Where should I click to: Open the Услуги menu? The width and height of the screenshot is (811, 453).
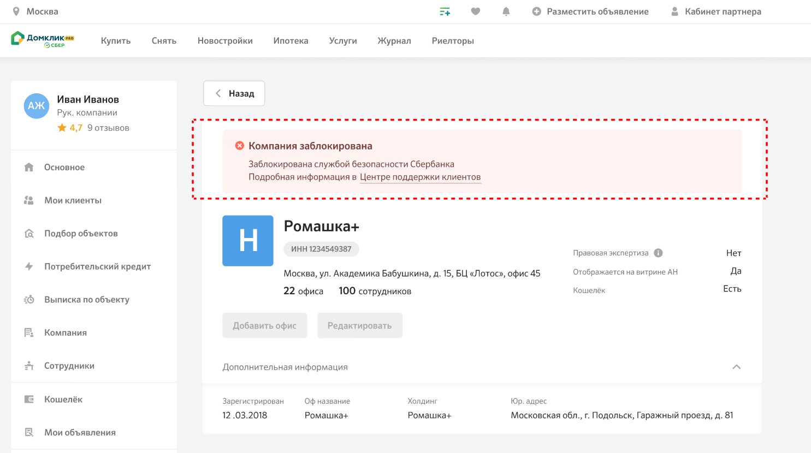point(343,41)
